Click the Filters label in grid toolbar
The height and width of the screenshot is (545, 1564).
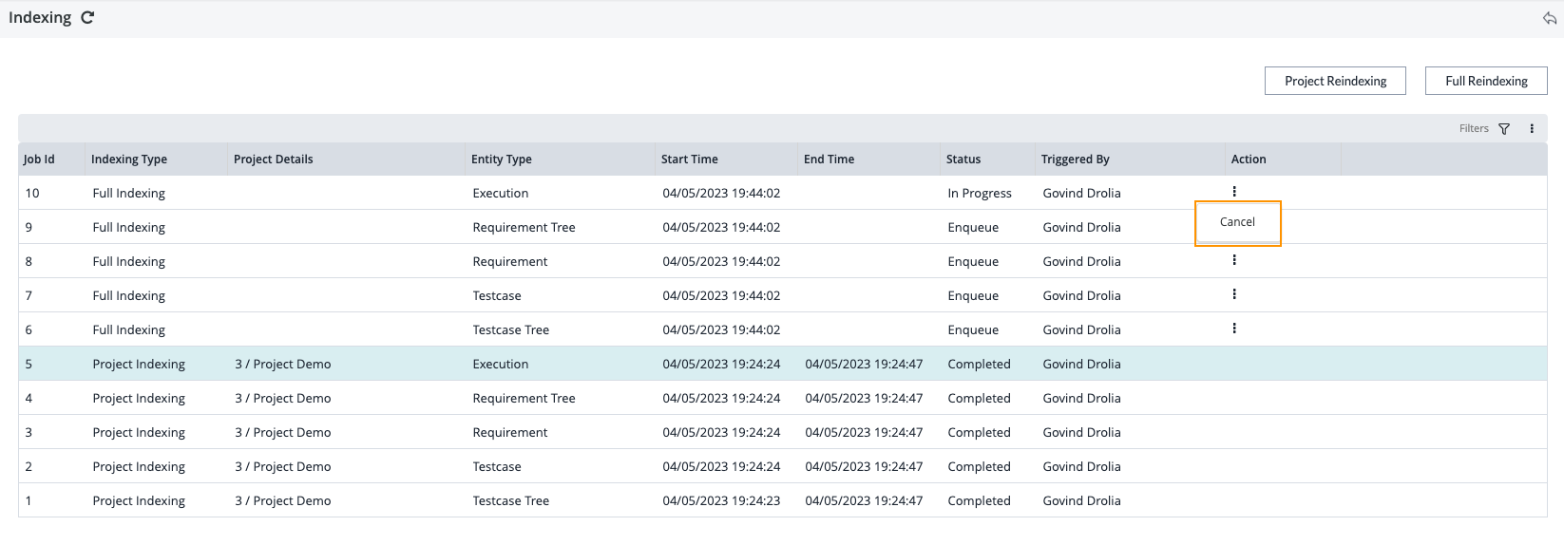(1474, 129)
